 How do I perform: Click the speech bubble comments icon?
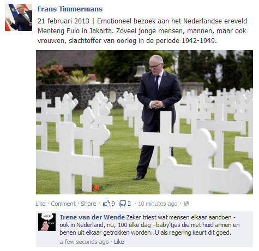122,204
